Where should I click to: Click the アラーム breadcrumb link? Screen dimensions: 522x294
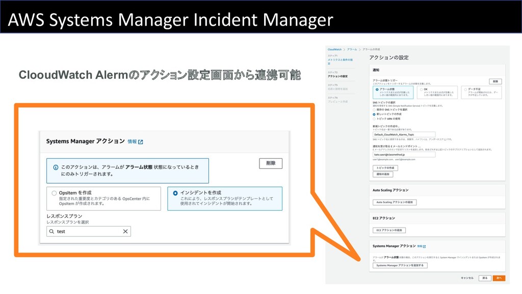352,50
